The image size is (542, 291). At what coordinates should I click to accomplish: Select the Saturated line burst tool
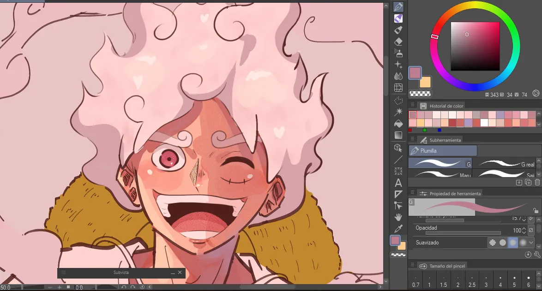tap(398, 171)
